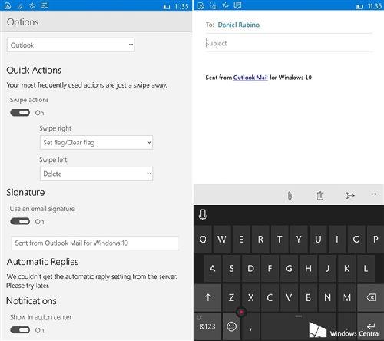Tap the E key
Screen dimensions: 384x341
click(241, 240)
